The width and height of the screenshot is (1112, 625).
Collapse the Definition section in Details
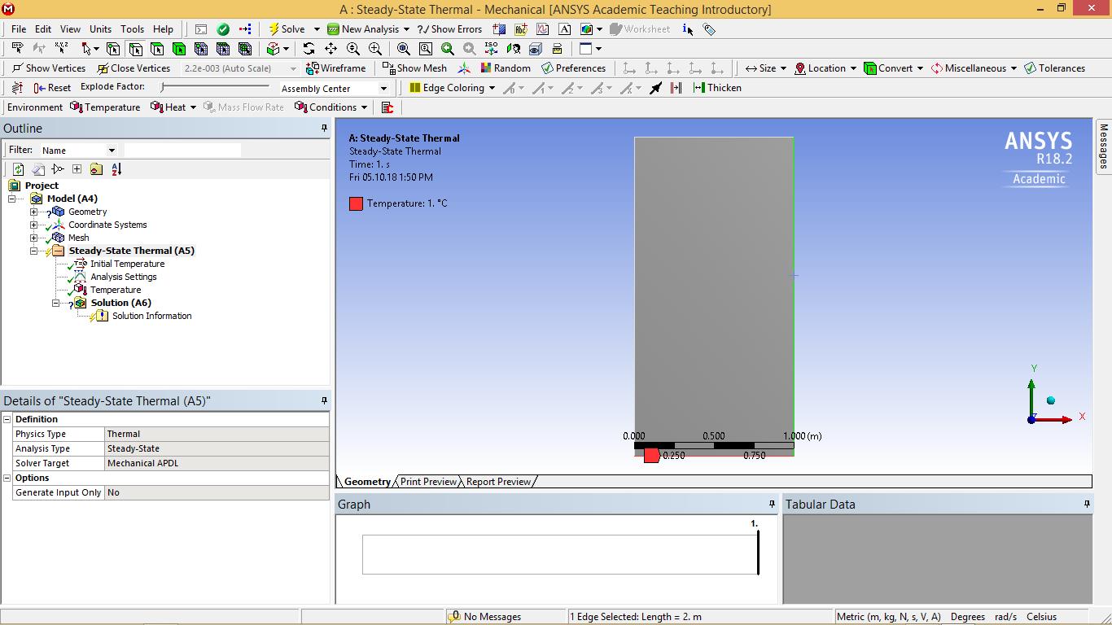7,419
